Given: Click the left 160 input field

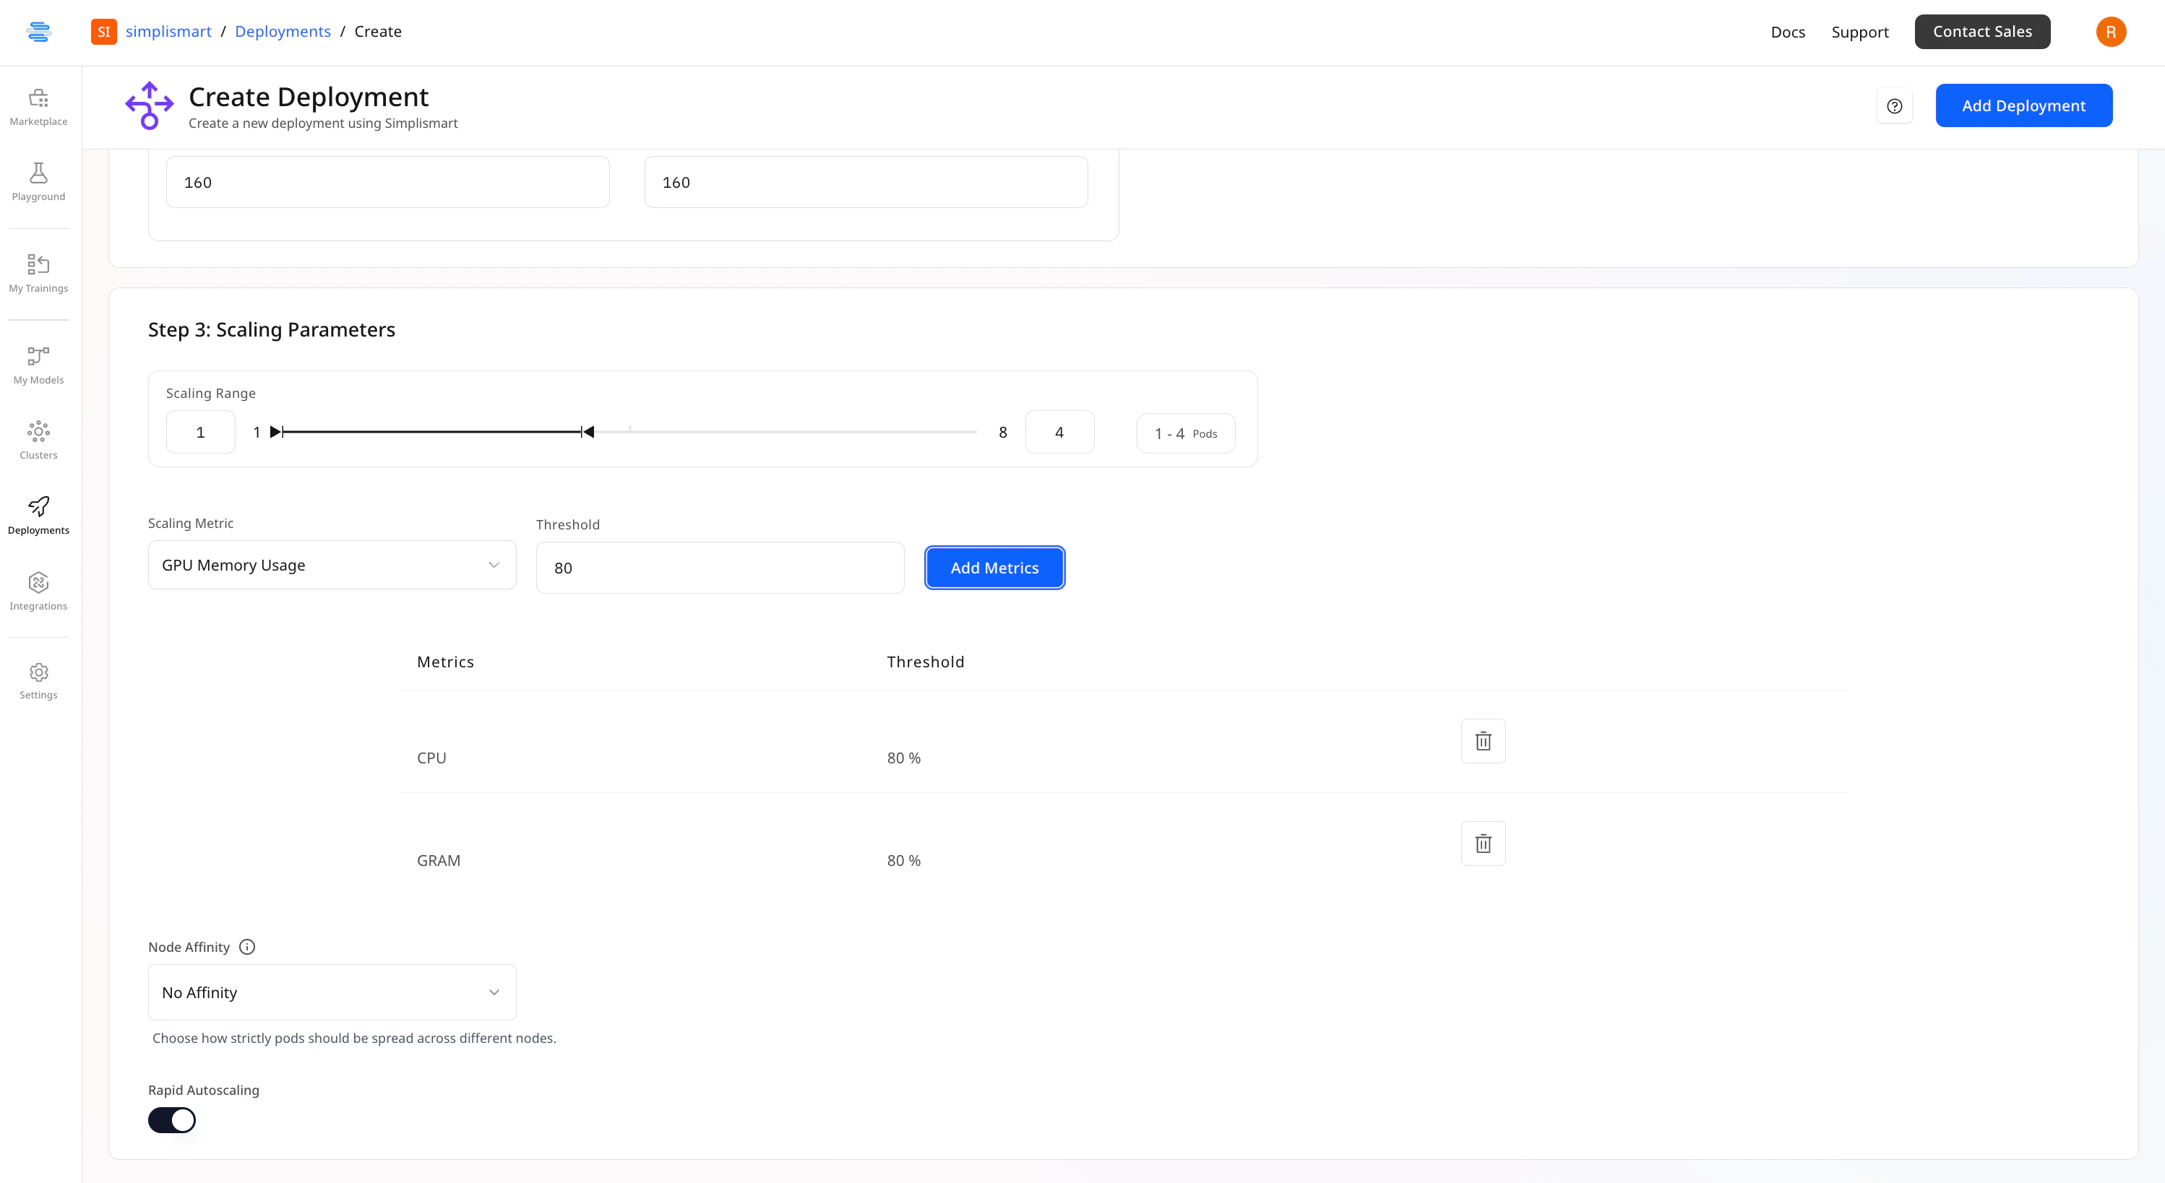Looking at the screenshot, I should [387, 182].
